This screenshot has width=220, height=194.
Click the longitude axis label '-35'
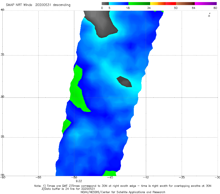pyautogui.click(x=182, y=177)
